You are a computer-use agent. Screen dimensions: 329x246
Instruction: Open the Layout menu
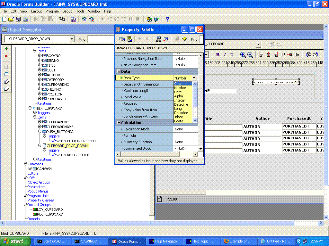pos(37,11)
